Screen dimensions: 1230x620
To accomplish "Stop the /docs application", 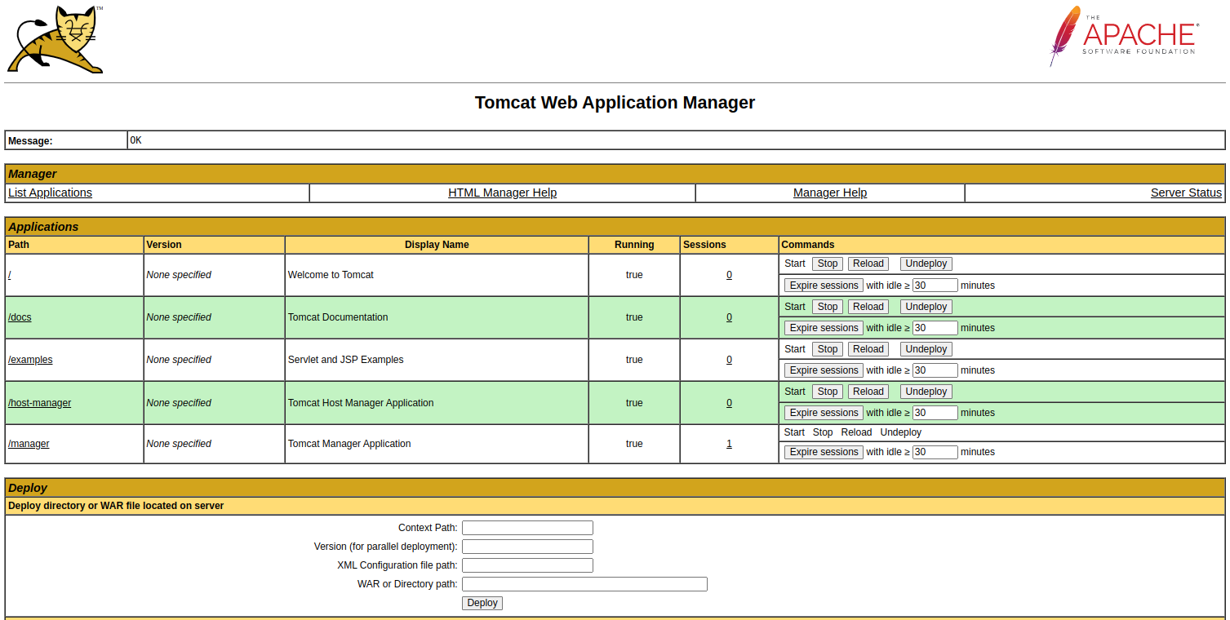I will pos(827,307).
